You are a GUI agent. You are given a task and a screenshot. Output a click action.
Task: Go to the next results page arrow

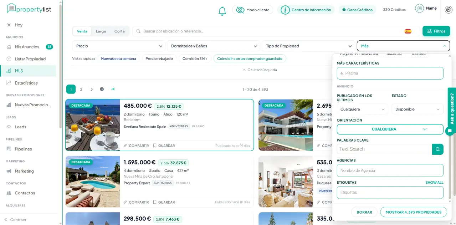pyautogui.click(x=102, y=89)
